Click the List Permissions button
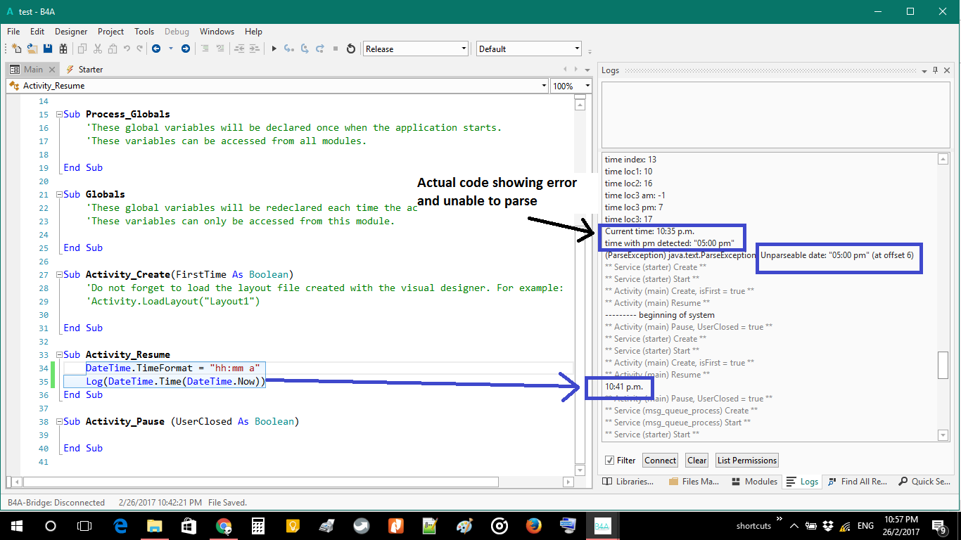Viewport: 961px width, 540px height. 746,461
